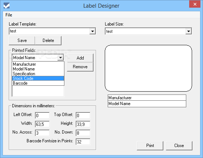Click the No. Down input field

click(83, 133)
